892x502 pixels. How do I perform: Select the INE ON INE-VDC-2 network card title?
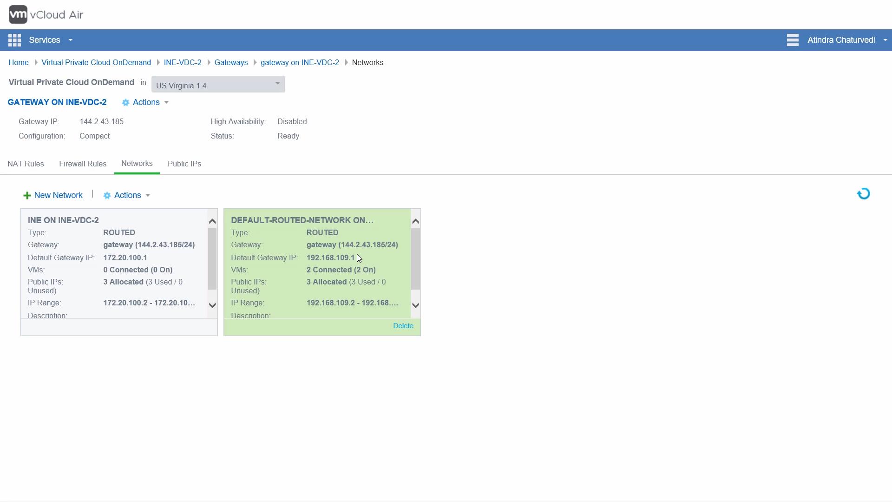point(63,220)
